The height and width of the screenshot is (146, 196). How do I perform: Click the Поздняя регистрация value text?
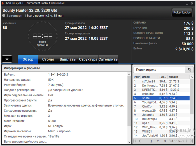(66, 90)
